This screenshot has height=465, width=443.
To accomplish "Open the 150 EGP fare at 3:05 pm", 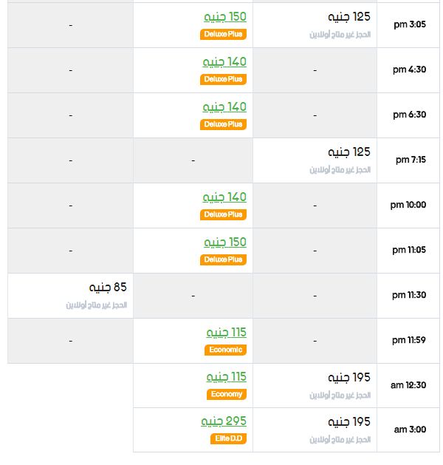I will pos(224,17).
